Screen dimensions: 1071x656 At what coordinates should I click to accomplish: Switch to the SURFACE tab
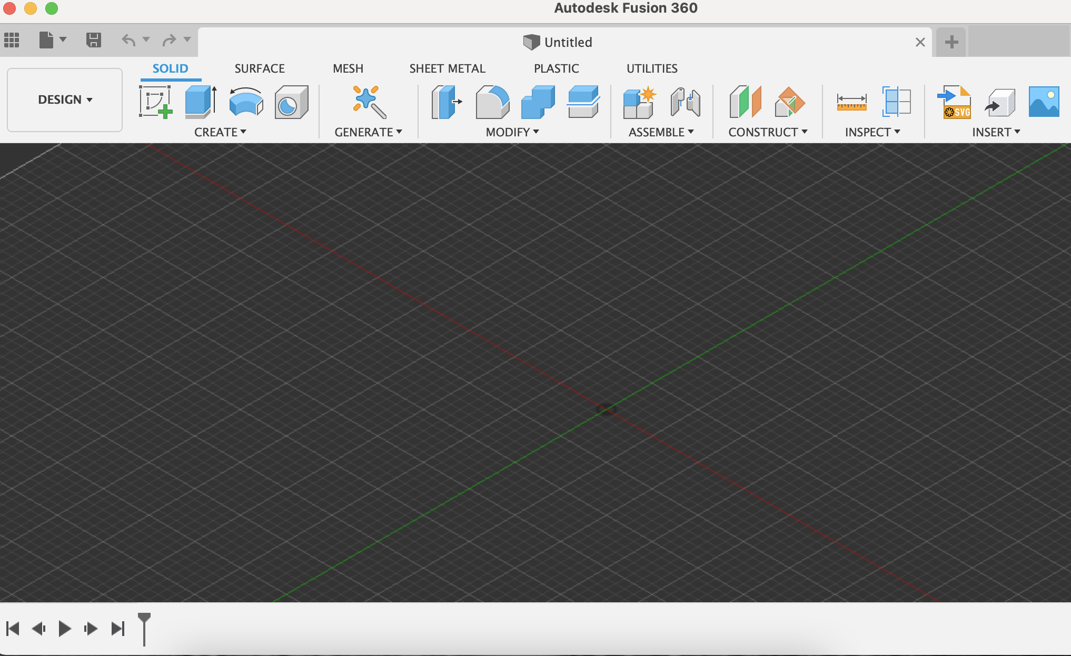(x=260, y=68)
